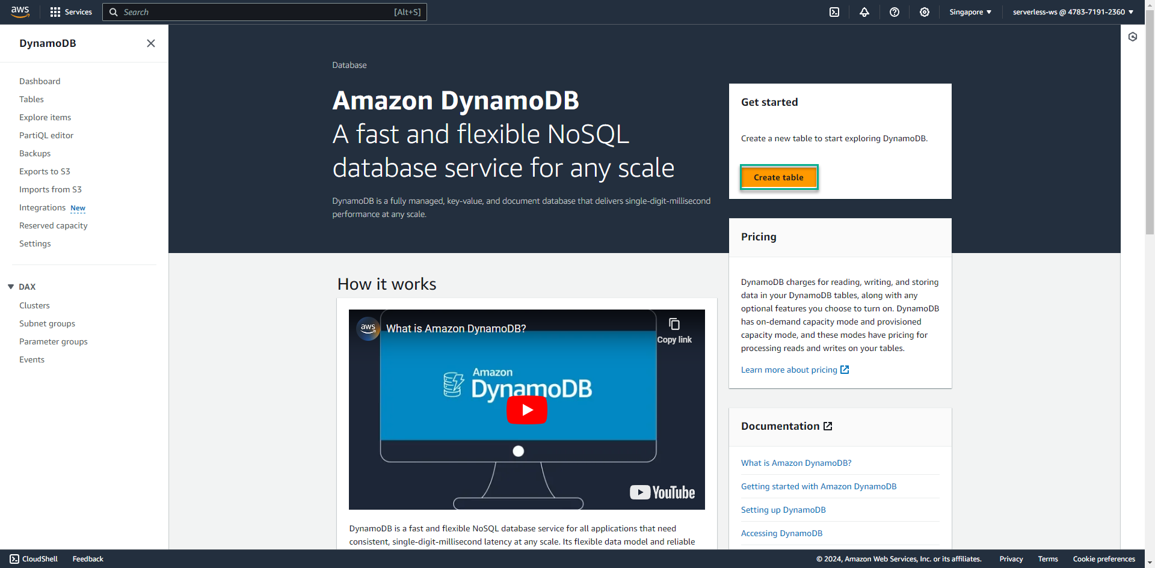Screen dimensions: 1155x568
Task: Close the DynamoDB side navigation
Action: click(x=151, y=43)
